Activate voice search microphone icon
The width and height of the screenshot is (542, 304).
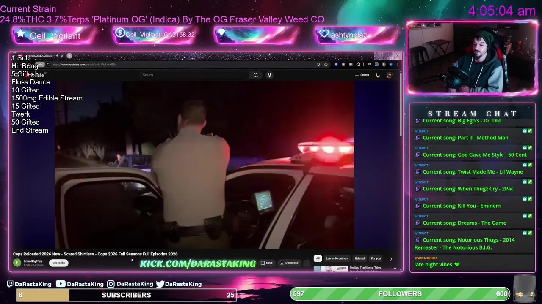[x=269, y=75]
